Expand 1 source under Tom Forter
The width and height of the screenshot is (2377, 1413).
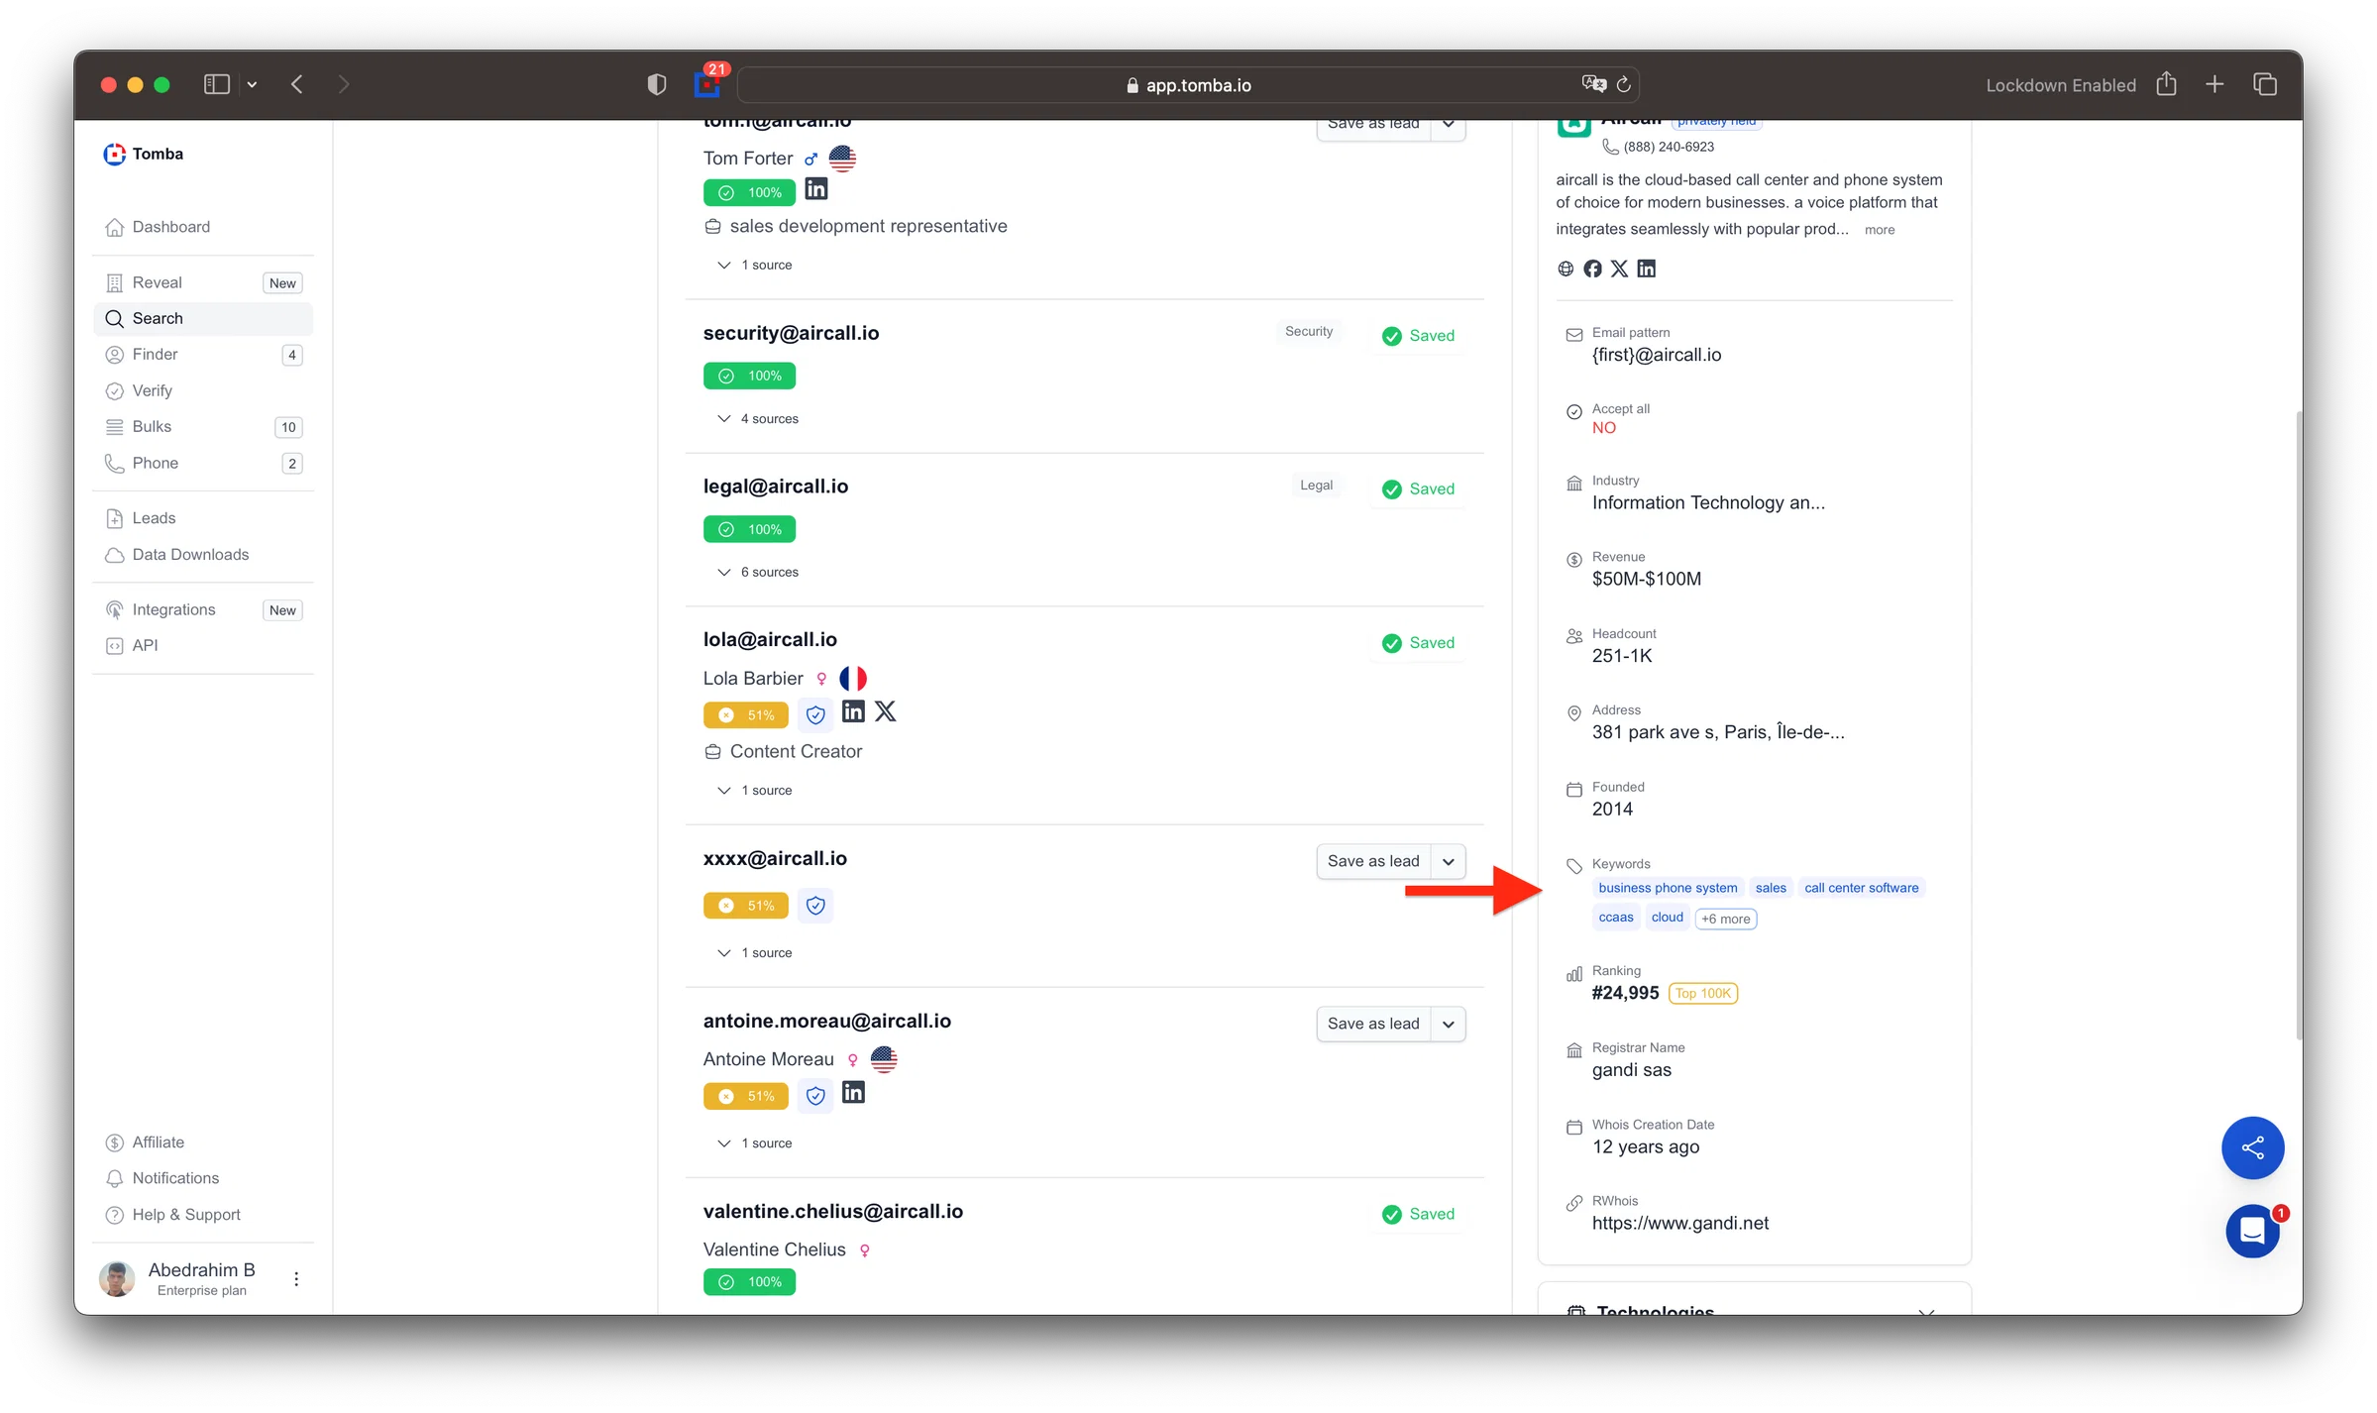[755, 266]
